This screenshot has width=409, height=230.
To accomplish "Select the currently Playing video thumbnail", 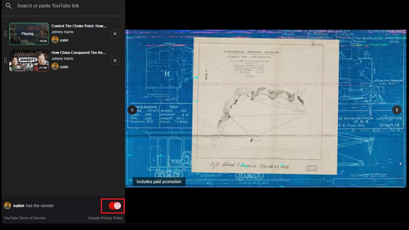I will tap(29, 34).
